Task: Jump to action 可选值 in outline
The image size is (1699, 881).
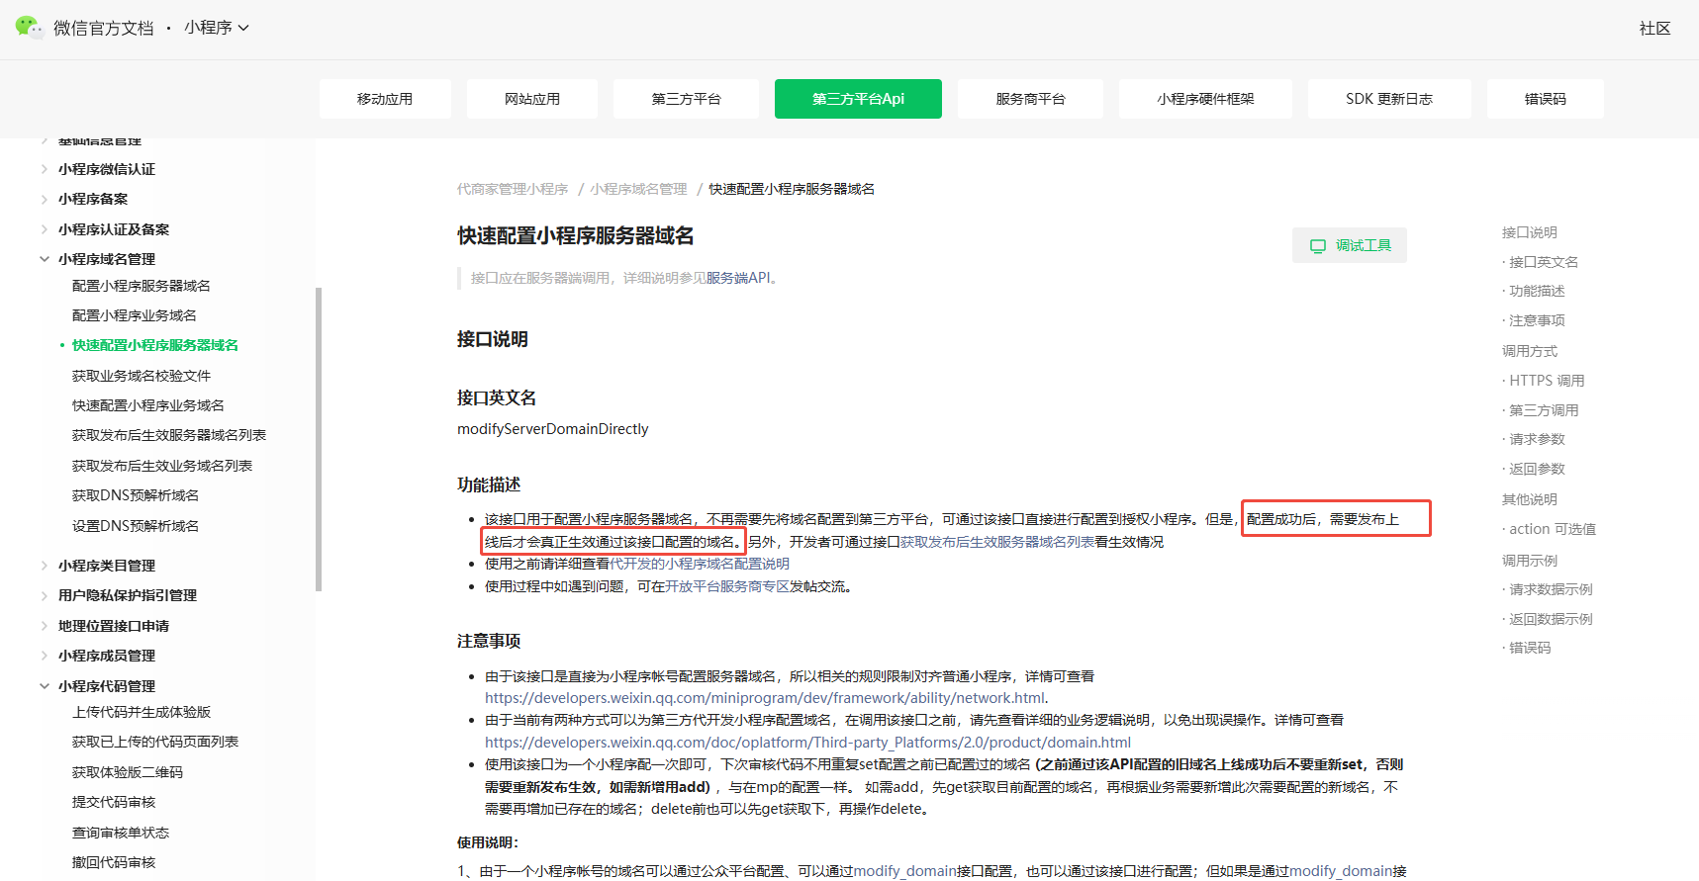Action: tap(1553, 529)
